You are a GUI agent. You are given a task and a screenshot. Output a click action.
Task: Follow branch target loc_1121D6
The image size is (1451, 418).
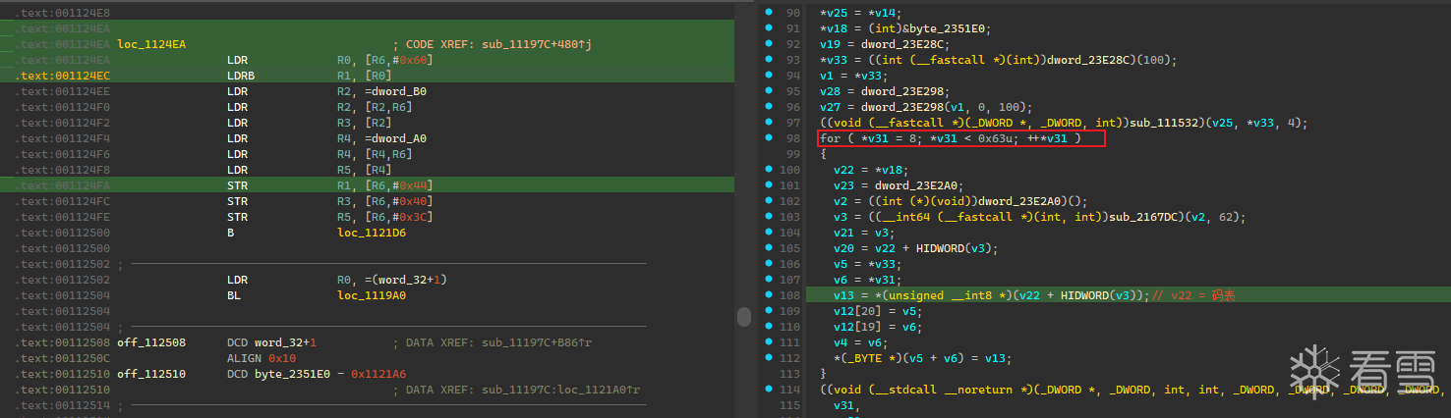click(x=372, y=233)
